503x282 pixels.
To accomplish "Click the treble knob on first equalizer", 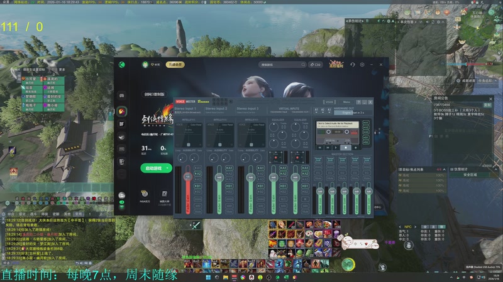I will (274, 127).
